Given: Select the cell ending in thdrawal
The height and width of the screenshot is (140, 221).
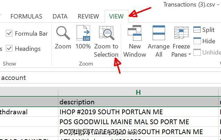Looking at the screenshot, I should [x=29, y=112].
